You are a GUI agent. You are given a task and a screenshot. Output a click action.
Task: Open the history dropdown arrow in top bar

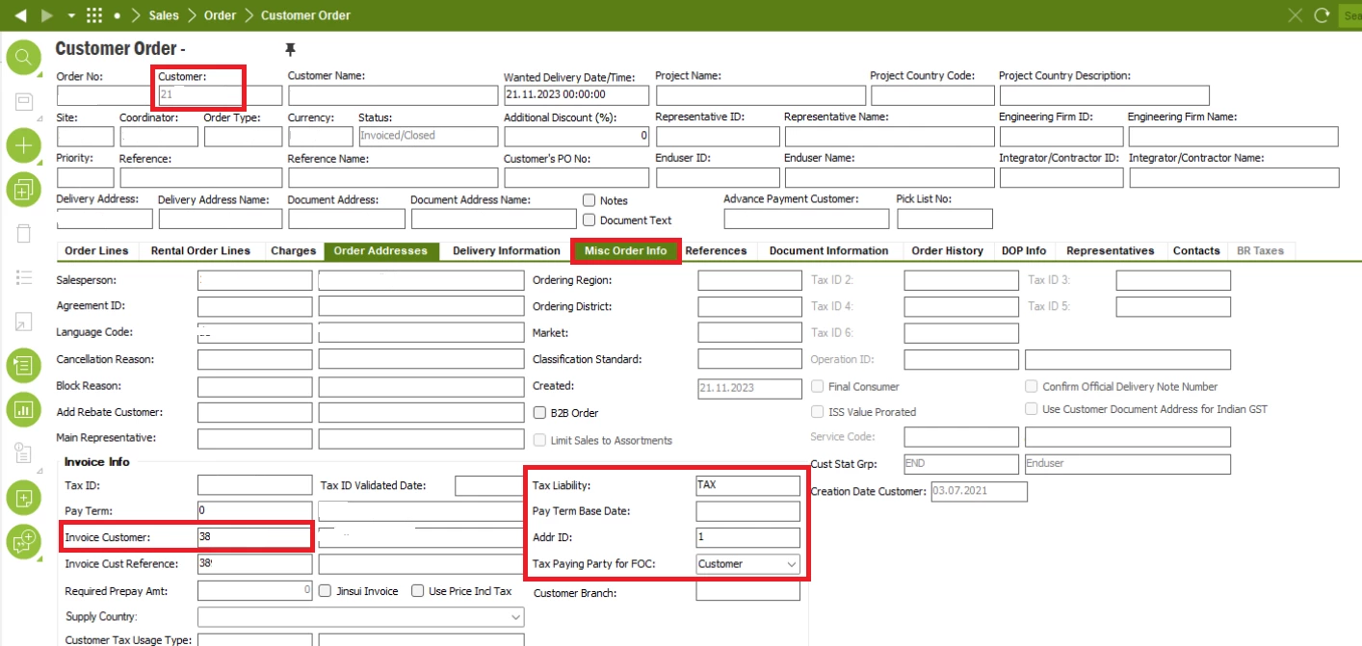point(71,15)
